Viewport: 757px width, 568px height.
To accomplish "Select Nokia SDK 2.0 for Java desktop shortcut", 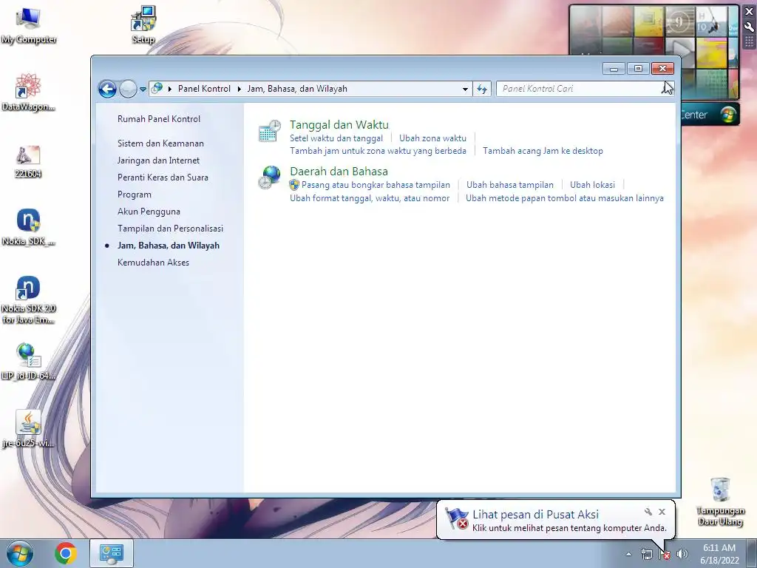I will click(29, 300).
